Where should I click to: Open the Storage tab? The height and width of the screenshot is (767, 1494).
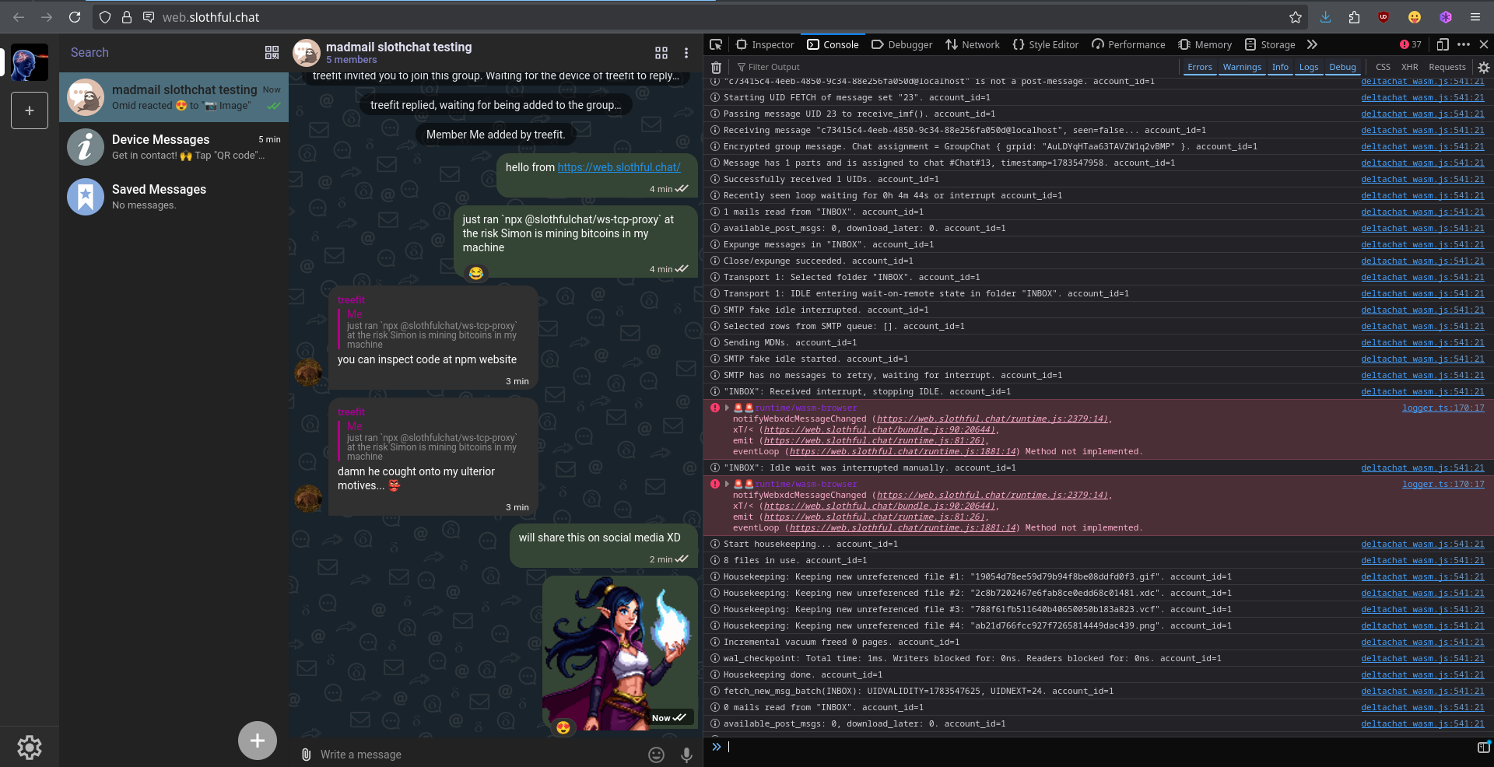(x=1270, y=44)
